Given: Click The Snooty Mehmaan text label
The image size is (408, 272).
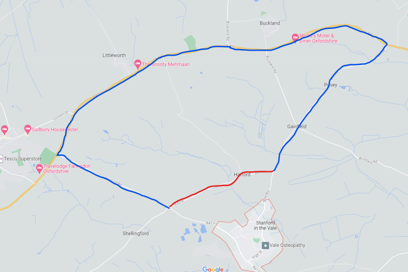Looking at the screenshot, I should pyautogui.click(x=166, y=64).
